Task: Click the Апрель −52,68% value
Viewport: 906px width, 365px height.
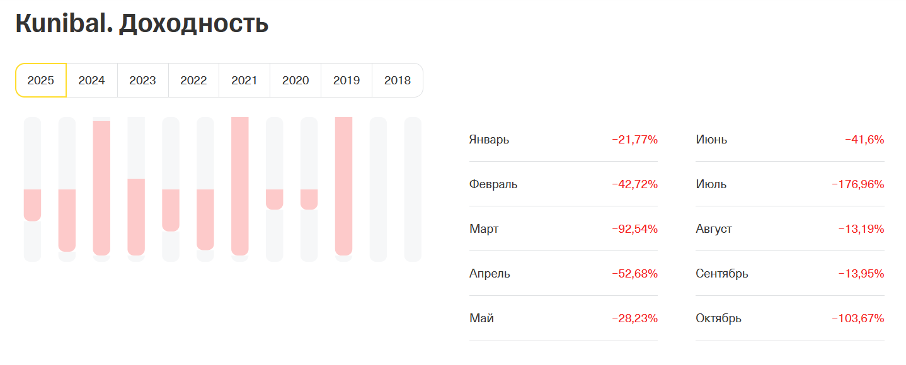Action: pos(634,274)
